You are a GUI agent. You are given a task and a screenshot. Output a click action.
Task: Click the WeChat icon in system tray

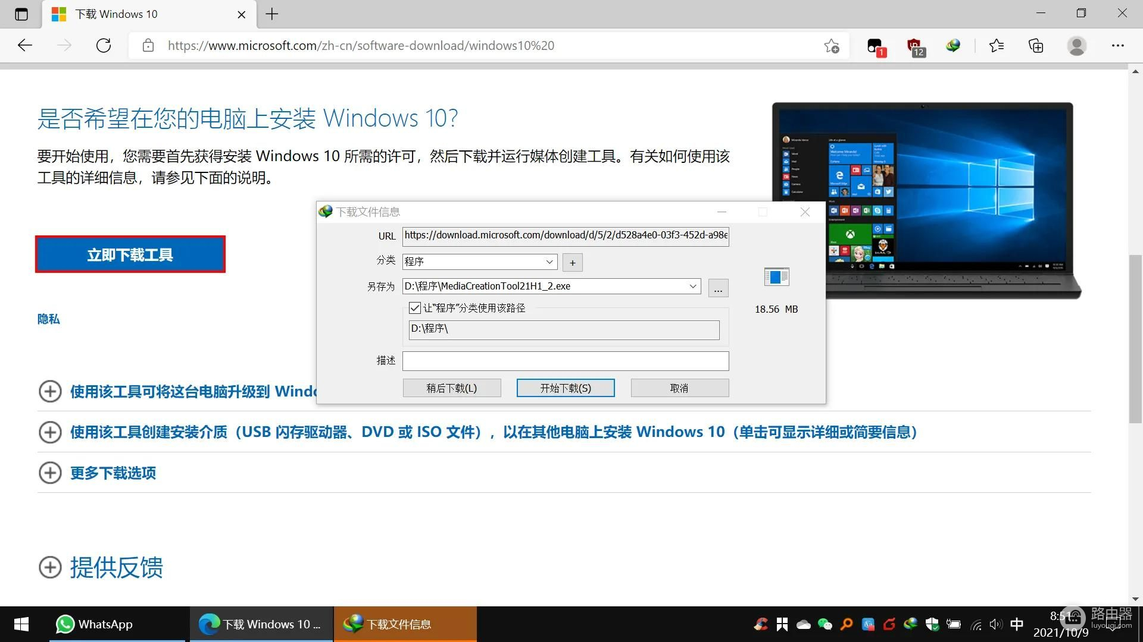coord(825,624)
